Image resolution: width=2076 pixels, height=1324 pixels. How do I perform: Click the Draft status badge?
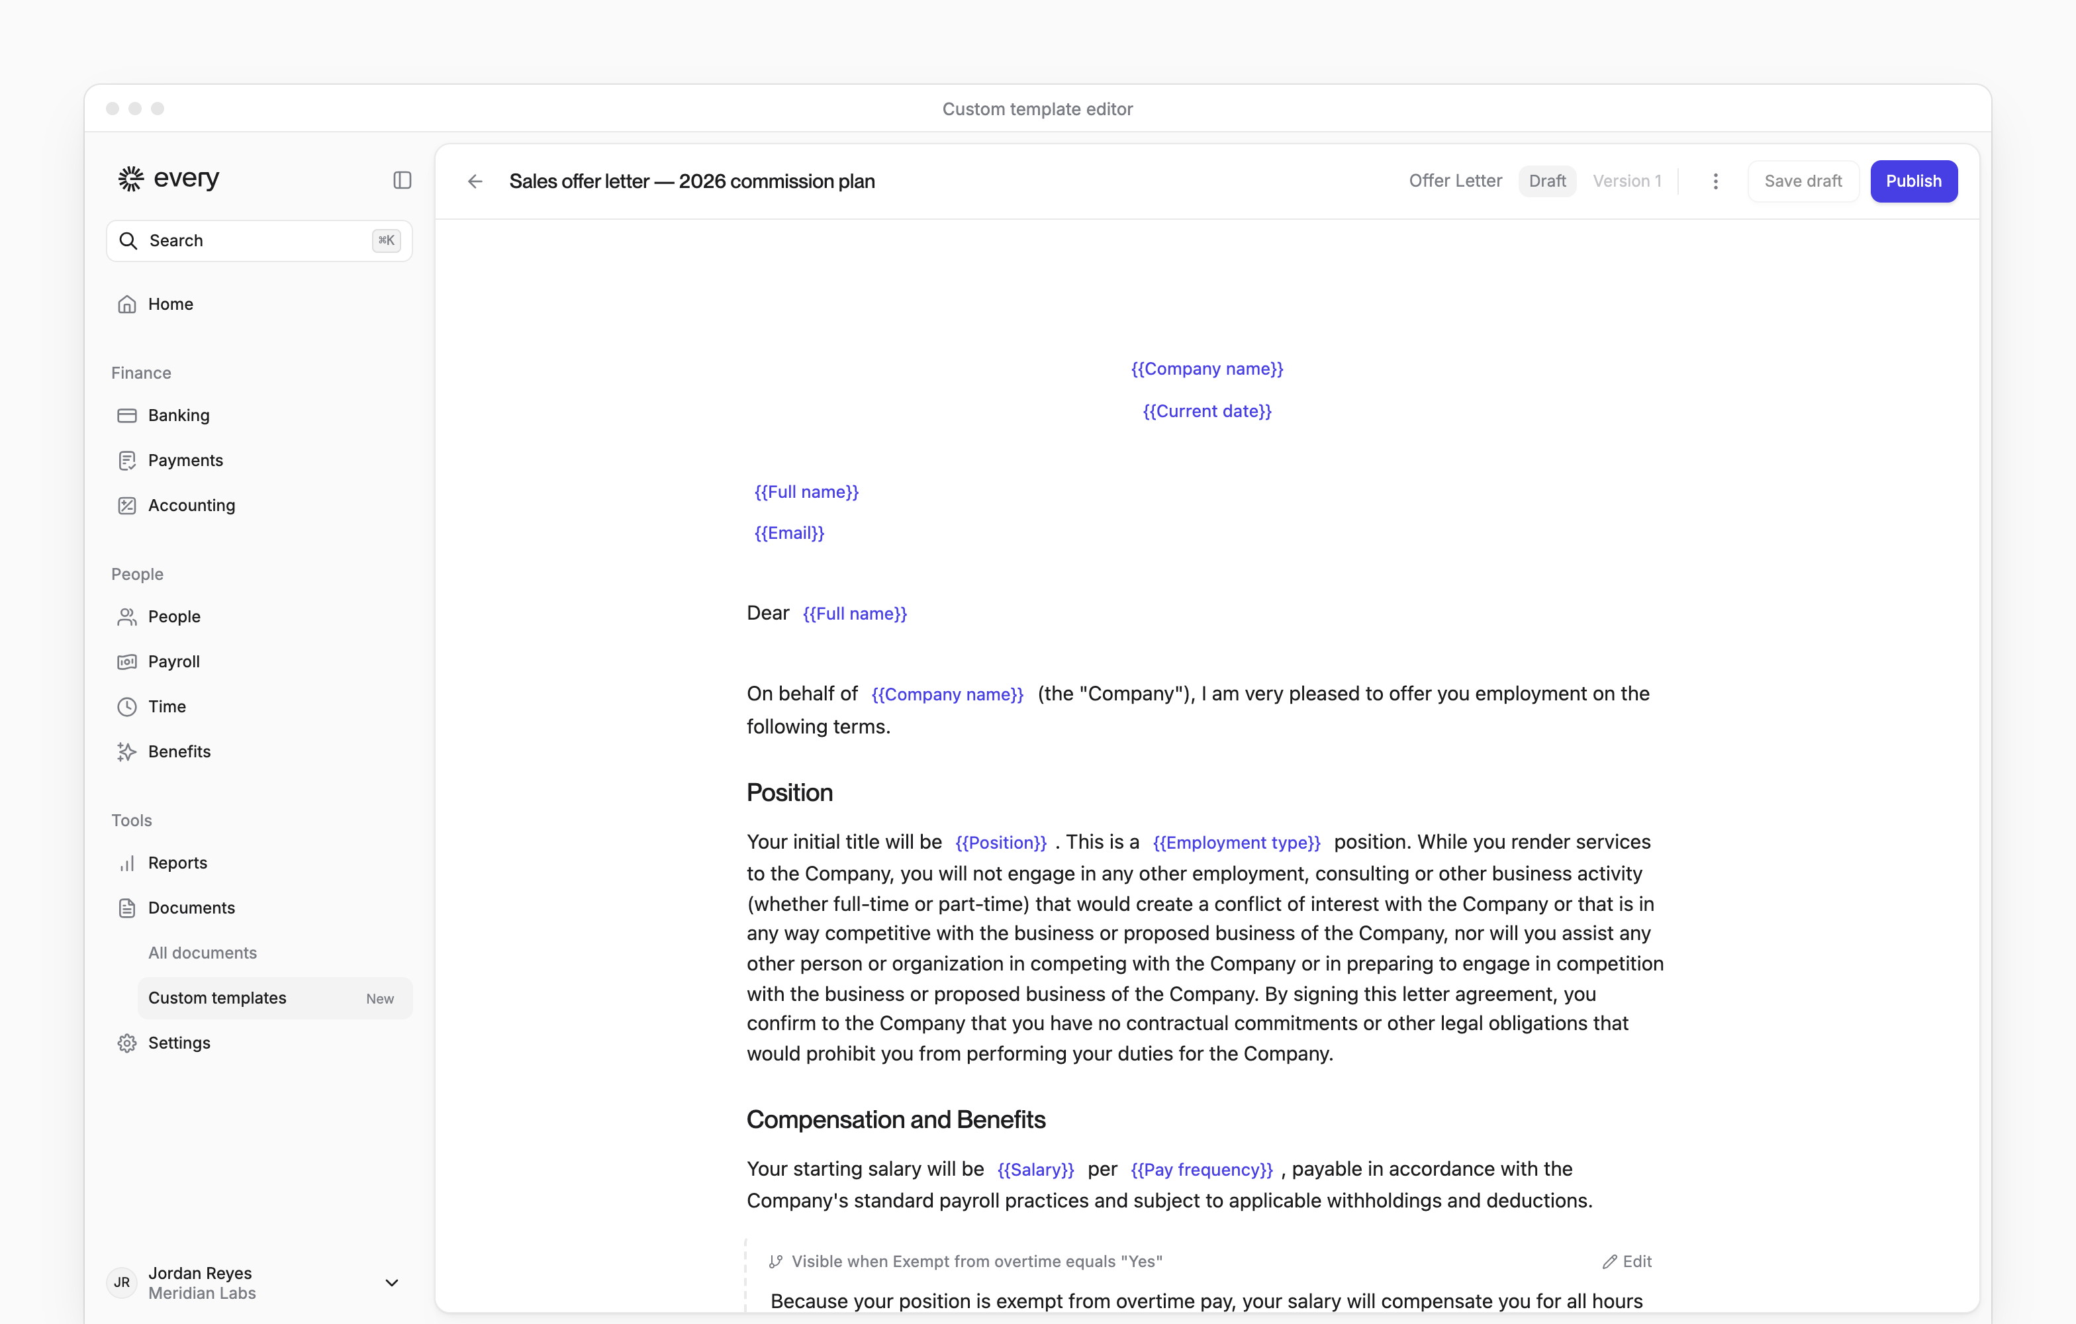click(1546, 181)
